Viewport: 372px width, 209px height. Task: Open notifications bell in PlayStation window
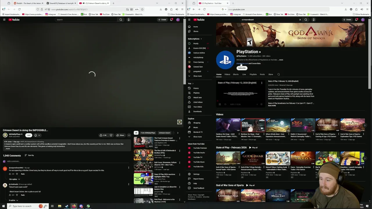pyautogui.click(x=356, y=20)
